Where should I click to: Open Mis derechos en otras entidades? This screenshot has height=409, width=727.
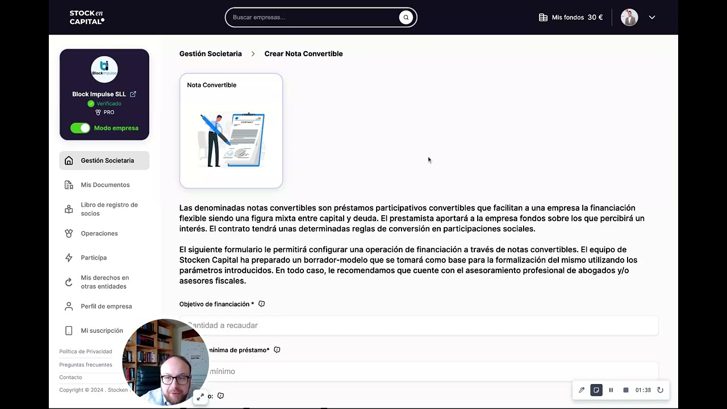(105, 282)
